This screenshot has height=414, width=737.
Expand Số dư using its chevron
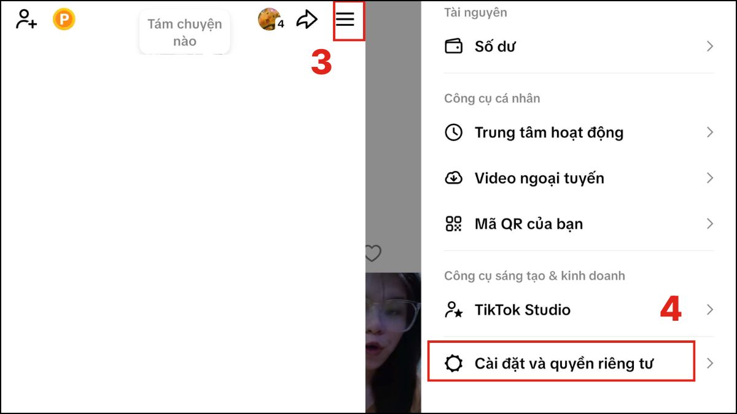(711, 45)
